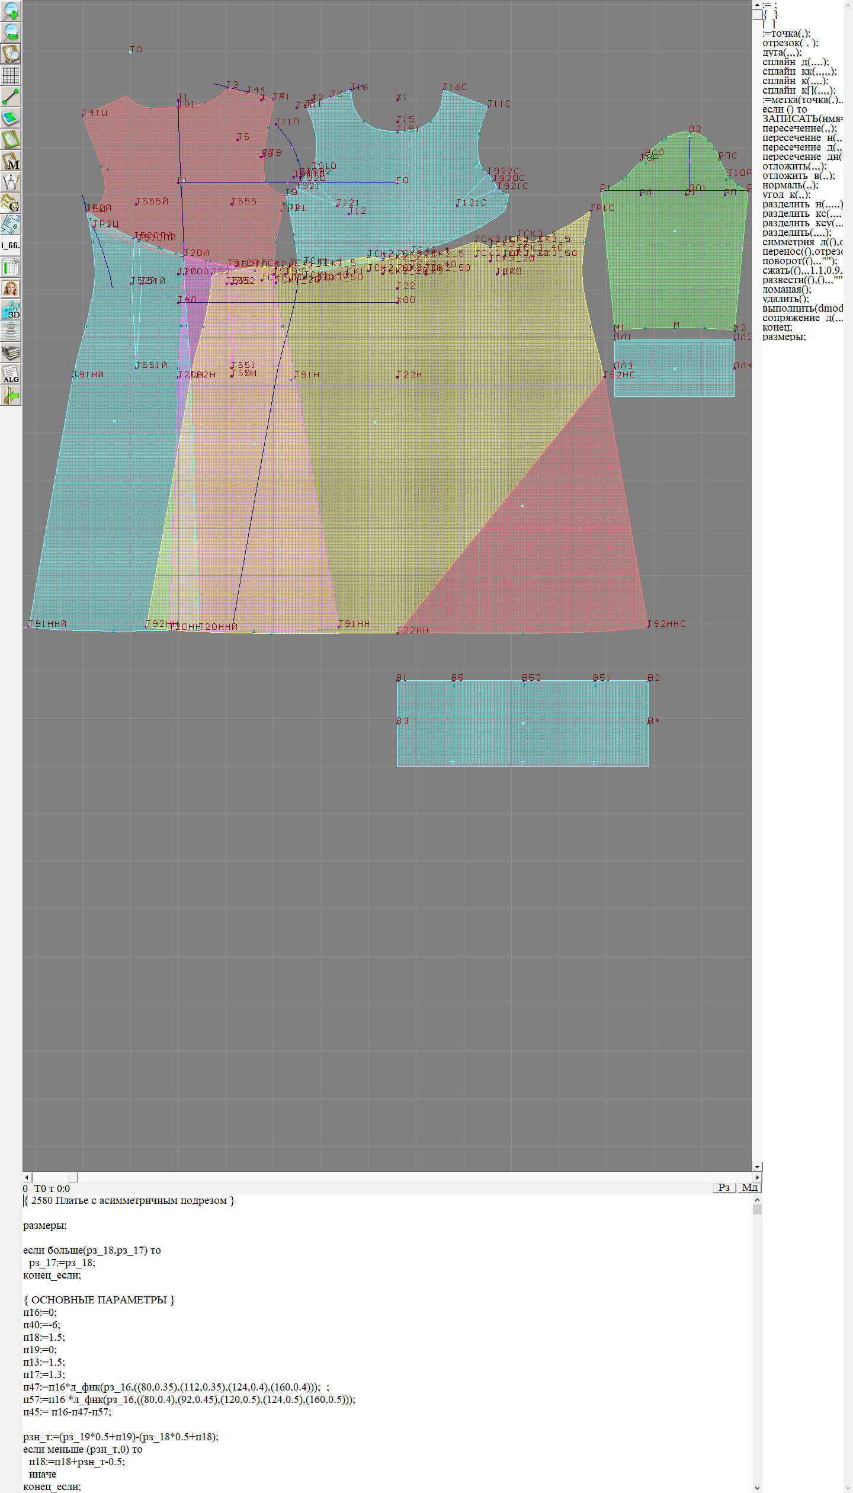853x1493 pixels.
Task: Toggle the grid display icon
Action: [11, 75]
